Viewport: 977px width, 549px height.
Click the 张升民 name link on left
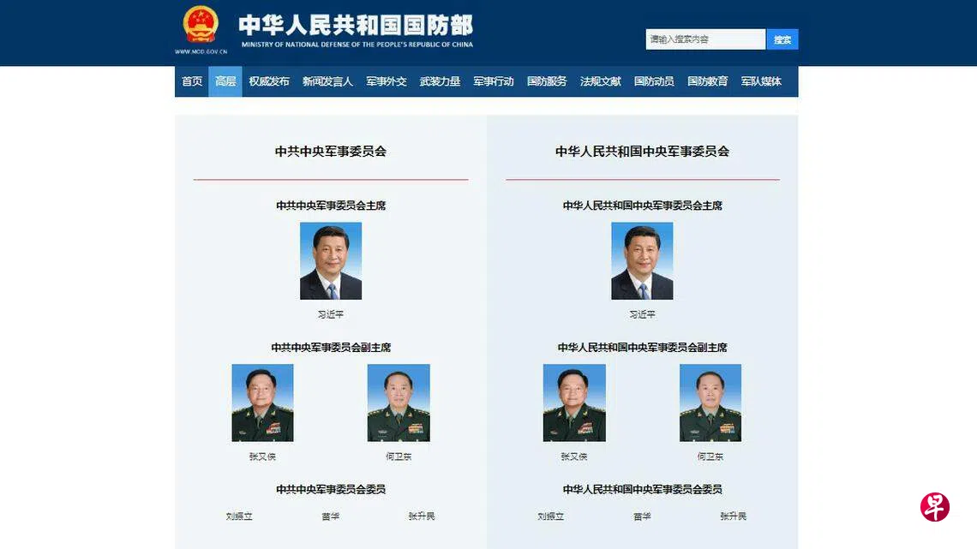pos(422,516)
